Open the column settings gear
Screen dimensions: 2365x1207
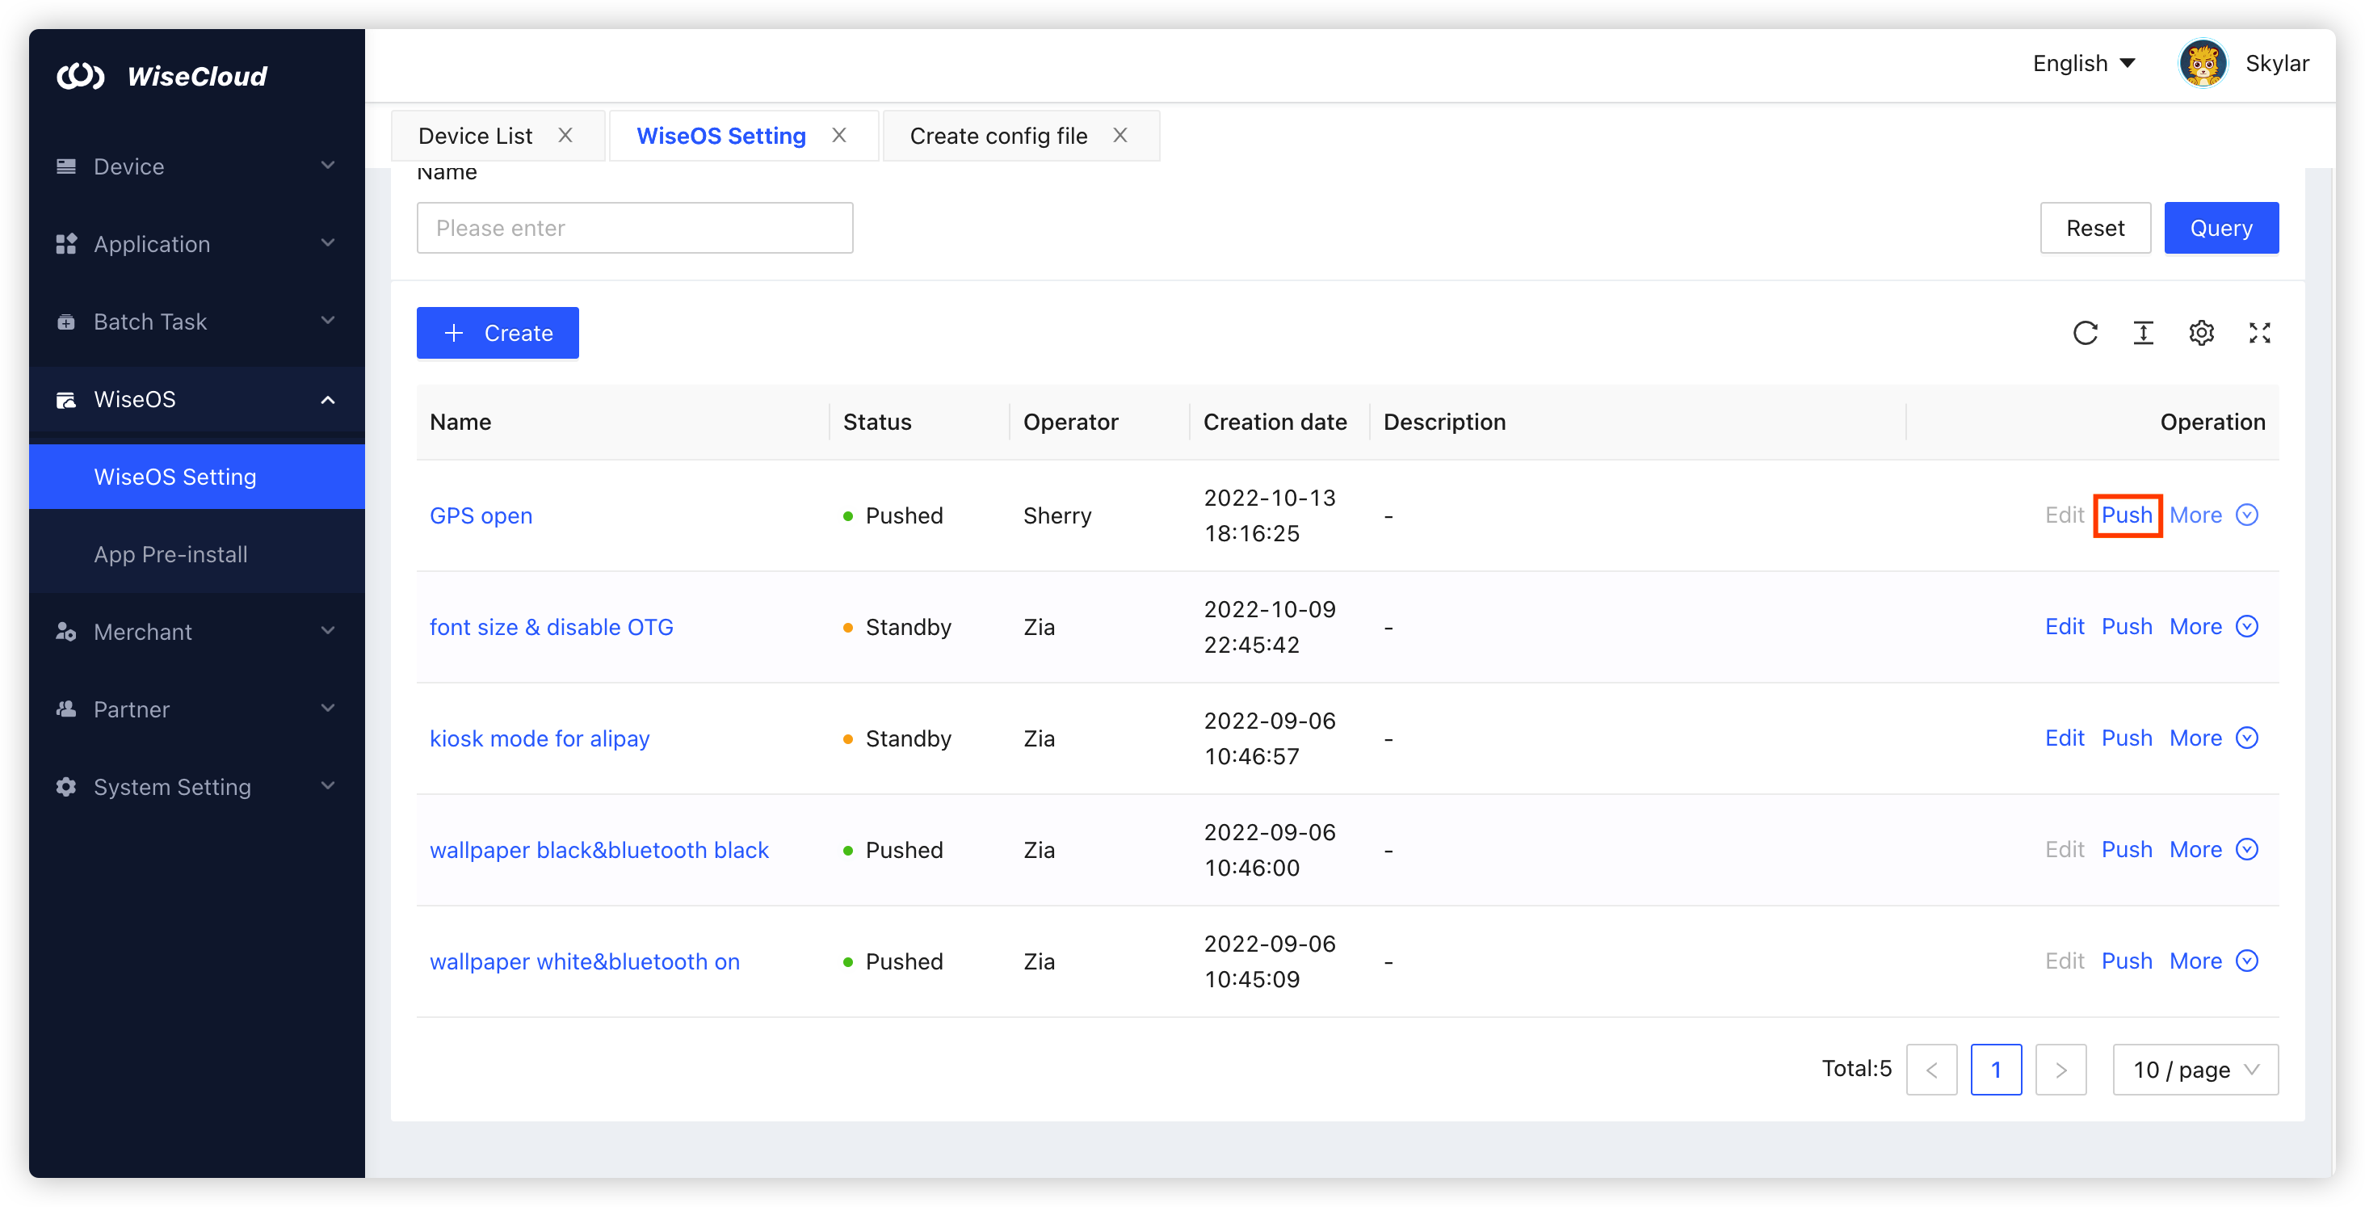[x=2203, y=333]
